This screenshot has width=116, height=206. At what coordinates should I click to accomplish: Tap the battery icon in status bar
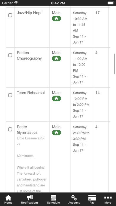click(111, 3)
